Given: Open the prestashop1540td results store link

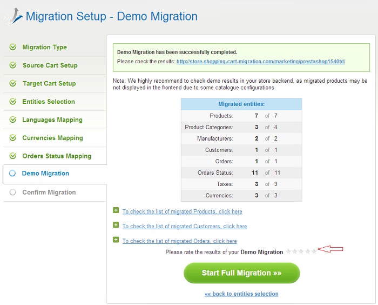Looking at the screenshot, I should point(261,61).
